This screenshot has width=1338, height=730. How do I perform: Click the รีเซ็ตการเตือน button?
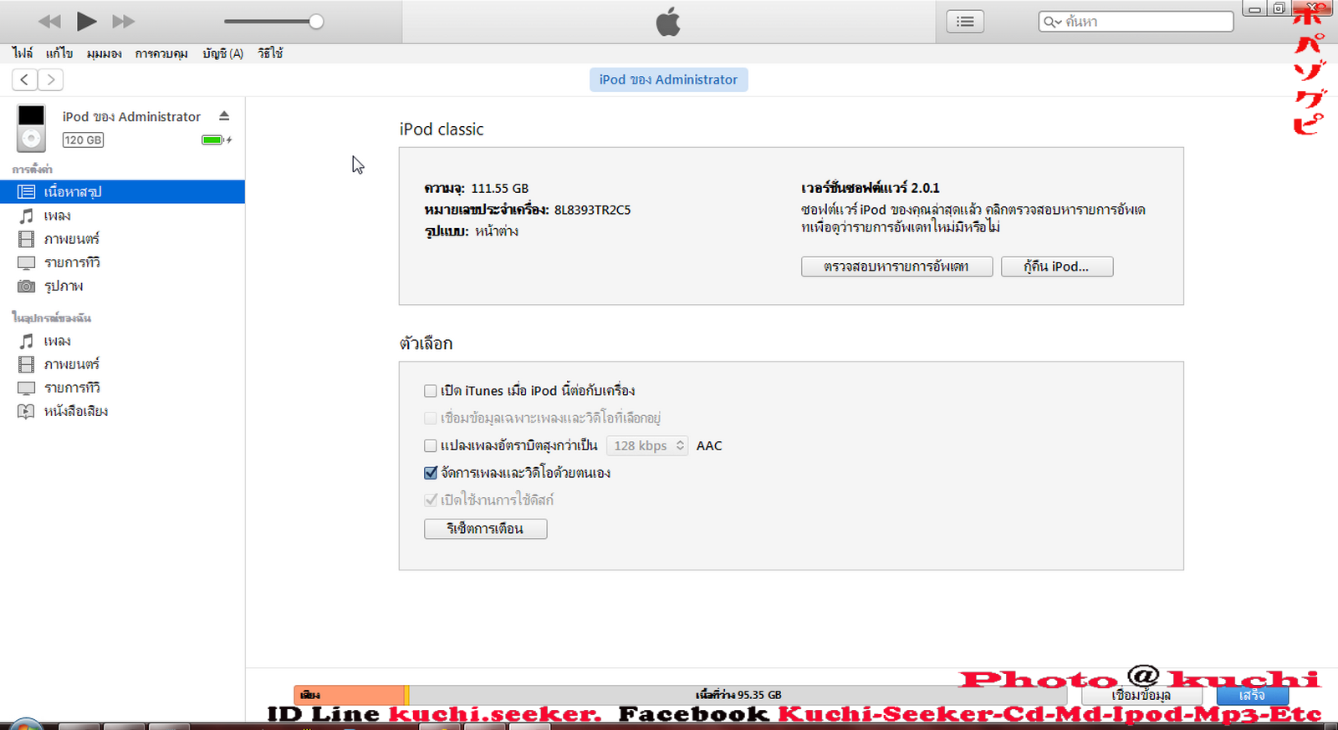486,529
